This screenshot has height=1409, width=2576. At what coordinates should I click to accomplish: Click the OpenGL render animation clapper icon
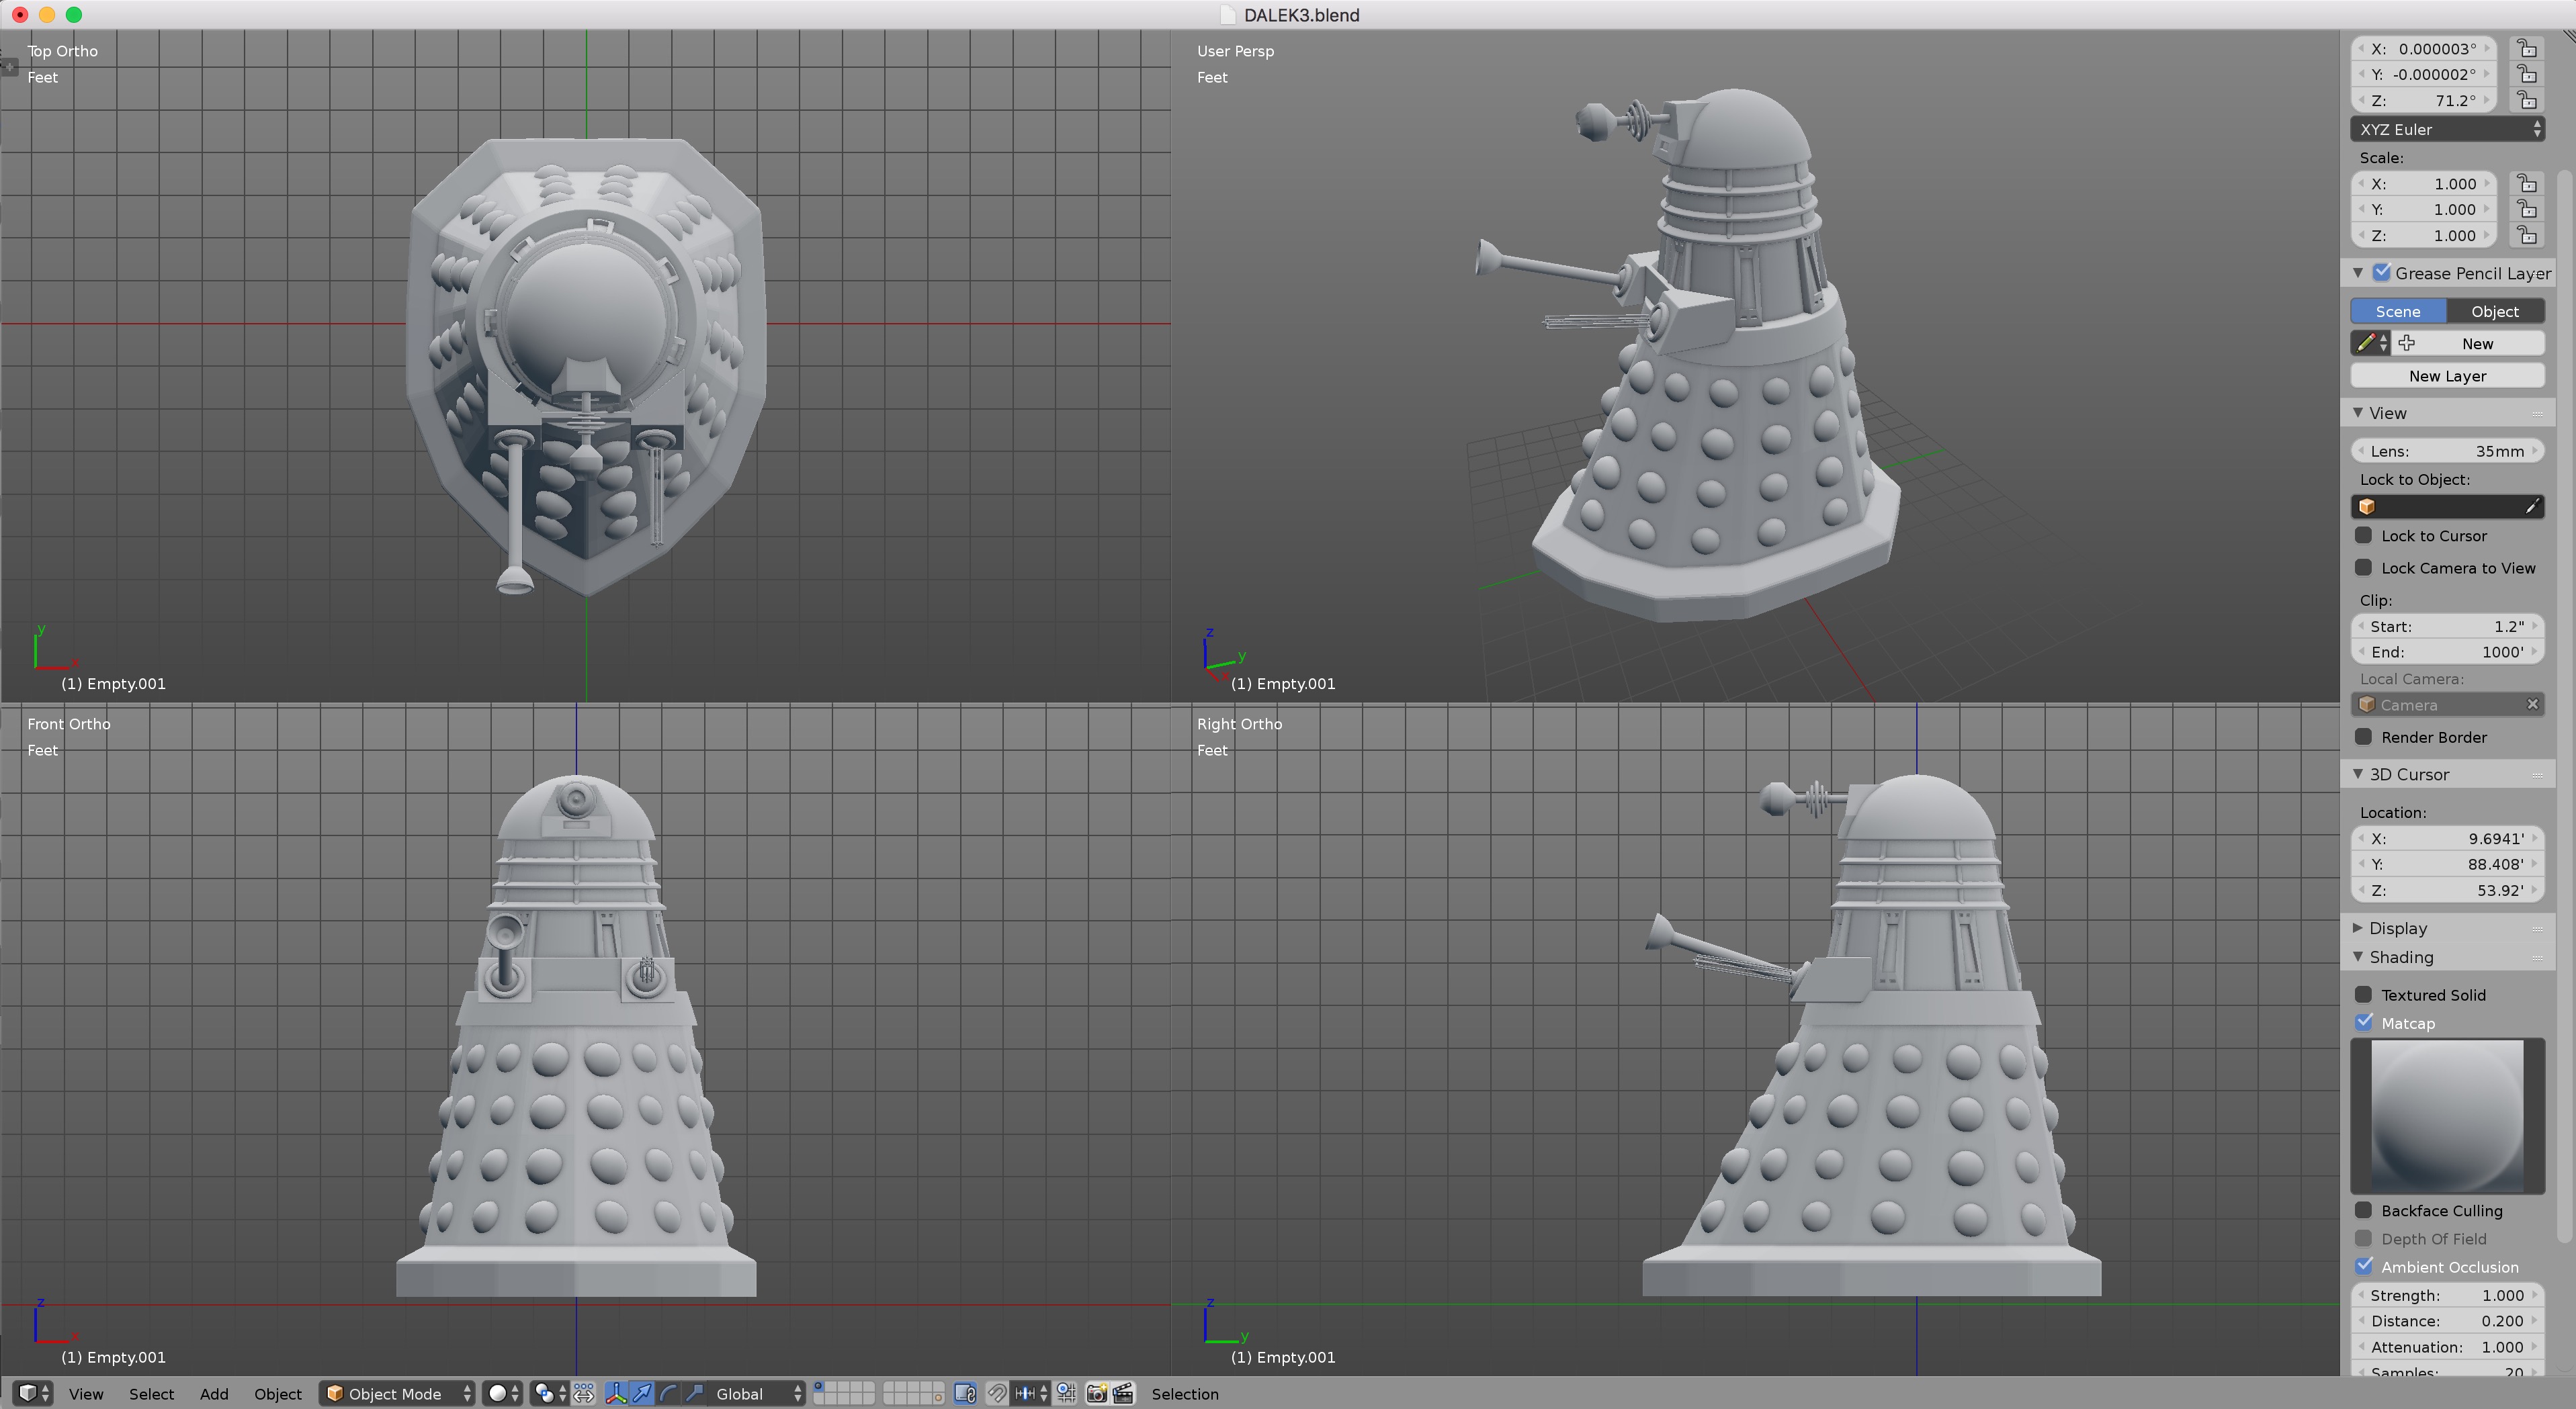(x=1123, y=1393)
